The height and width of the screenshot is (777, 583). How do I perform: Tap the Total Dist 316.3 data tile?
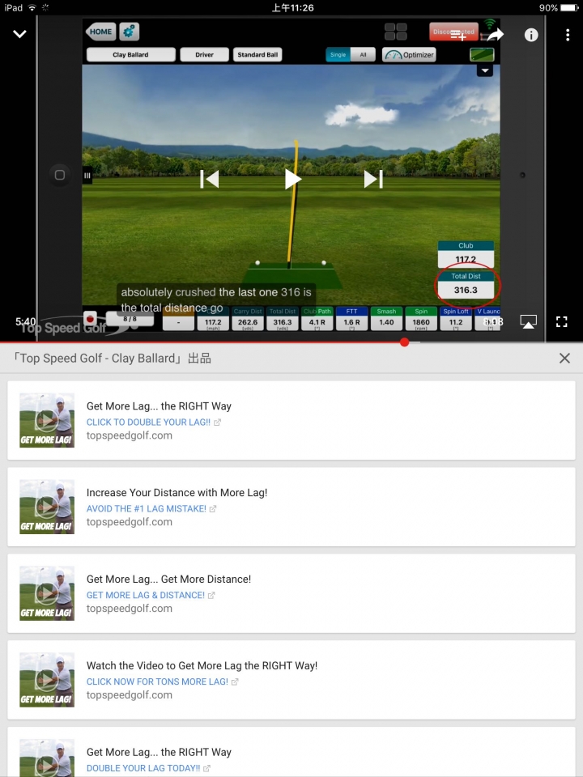tap(283, 319)
